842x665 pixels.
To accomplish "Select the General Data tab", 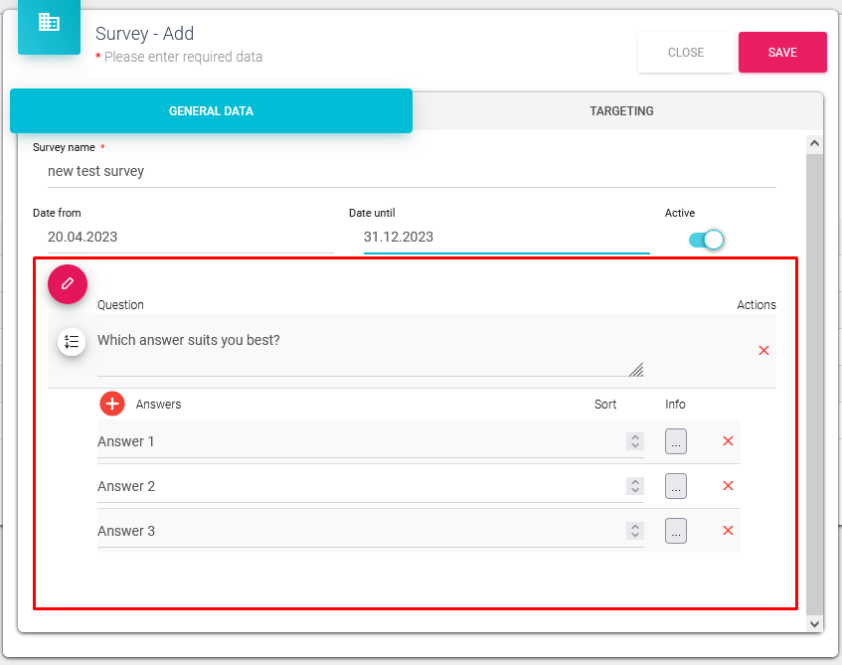I will pyautogui.click(x=211, y=111).
